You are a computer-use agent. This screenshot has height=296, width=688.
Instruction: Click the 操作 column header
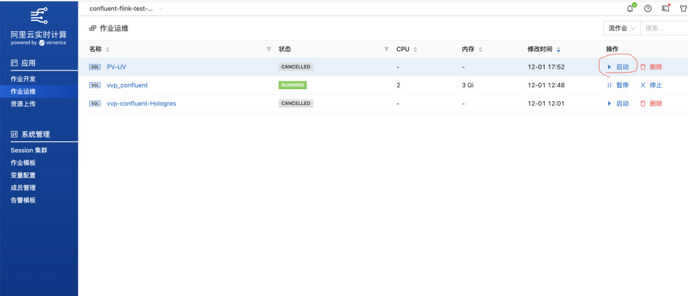click(612, 49)
